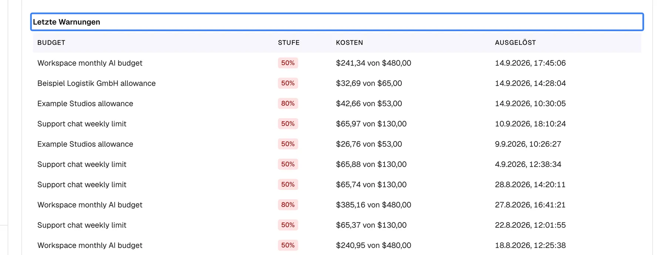Open Support chat weekly limit from 10.9.2026

tap(82, 124)
